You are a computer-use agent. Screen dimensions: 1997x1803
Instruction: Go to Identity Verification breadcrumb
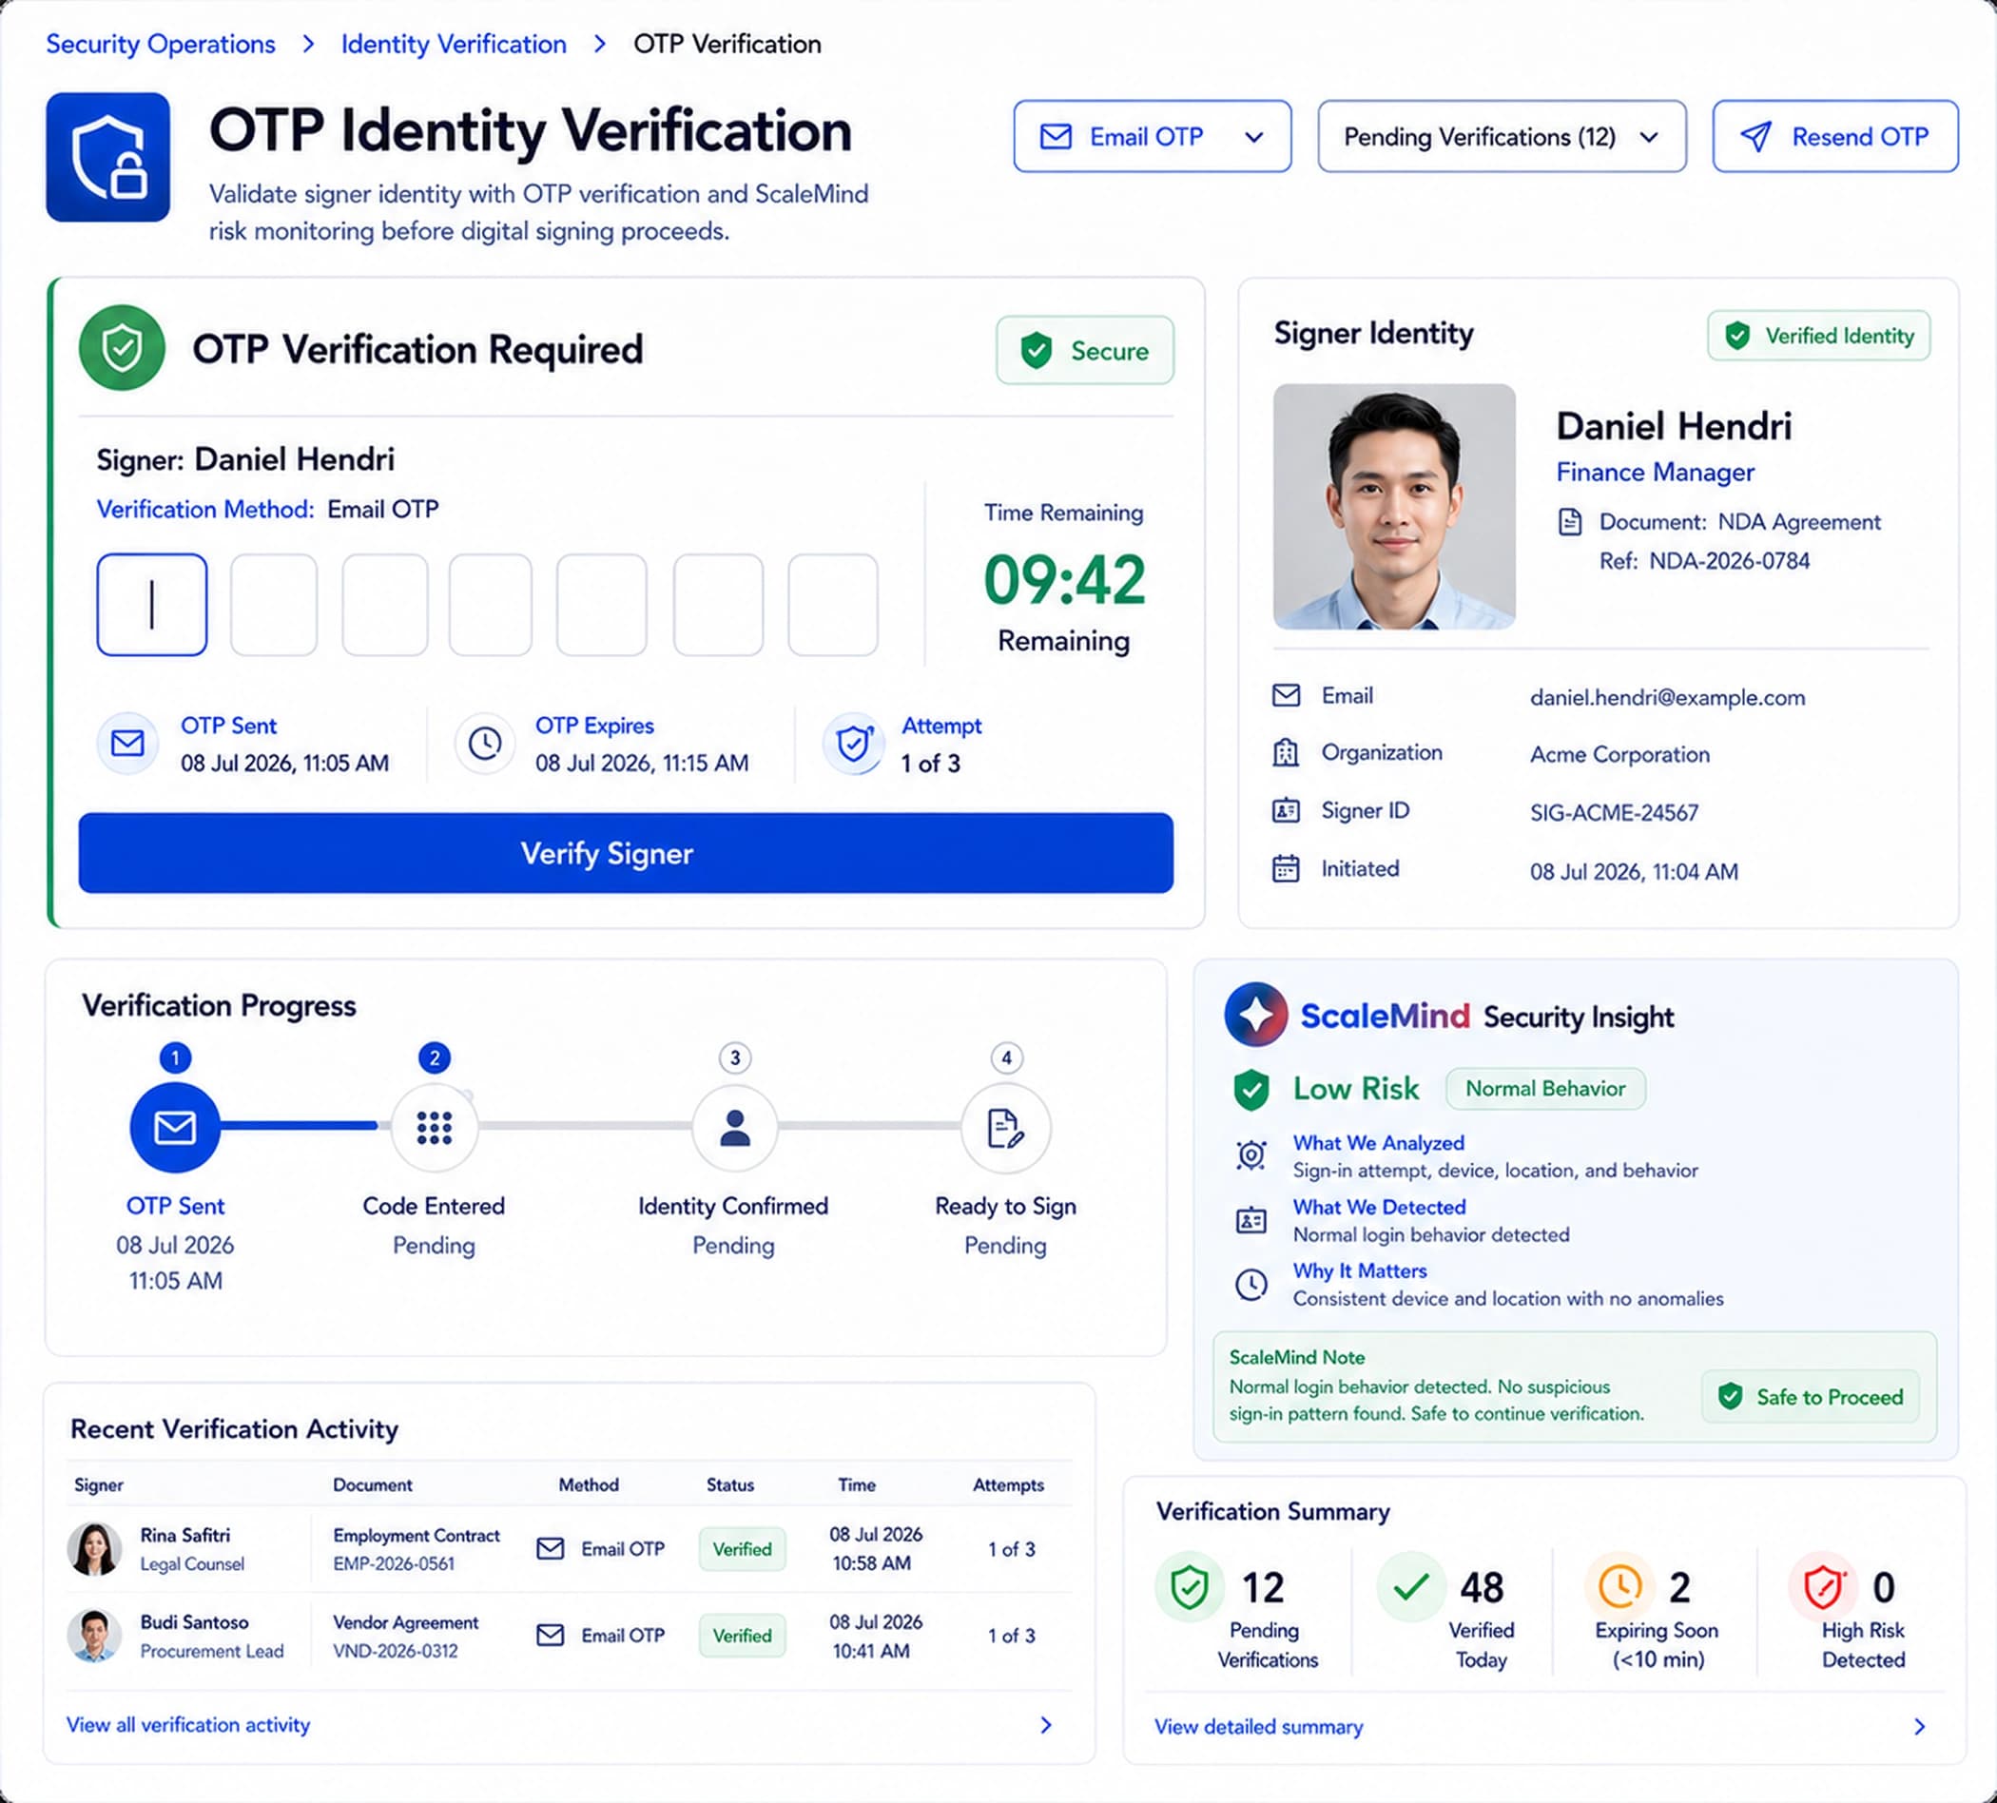click(x=454, y=44)
